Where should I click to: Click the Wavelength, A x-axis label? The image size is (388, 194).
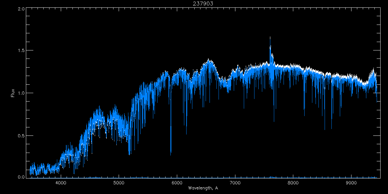tap(203, 188)
